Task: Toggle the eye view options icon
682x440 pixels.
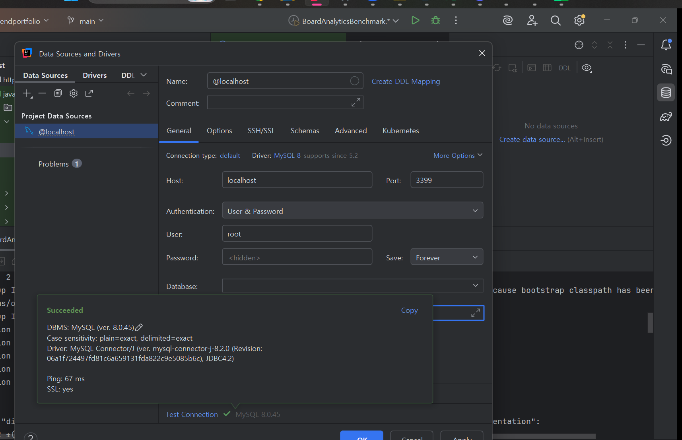Action: click(587, 68)
